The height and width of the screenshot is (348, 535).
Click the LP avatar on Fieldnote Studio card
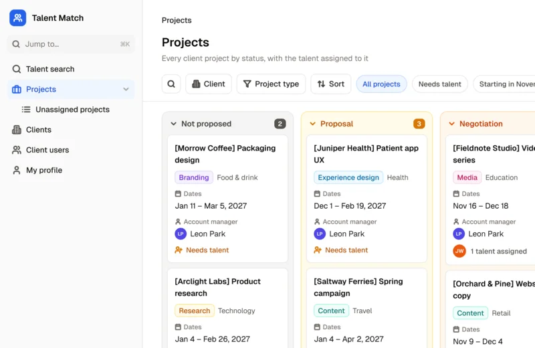[459, 234]
